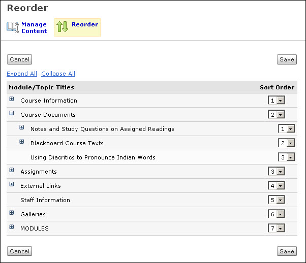
Task: Click the Expand All link
Action: tap(22, 74)
